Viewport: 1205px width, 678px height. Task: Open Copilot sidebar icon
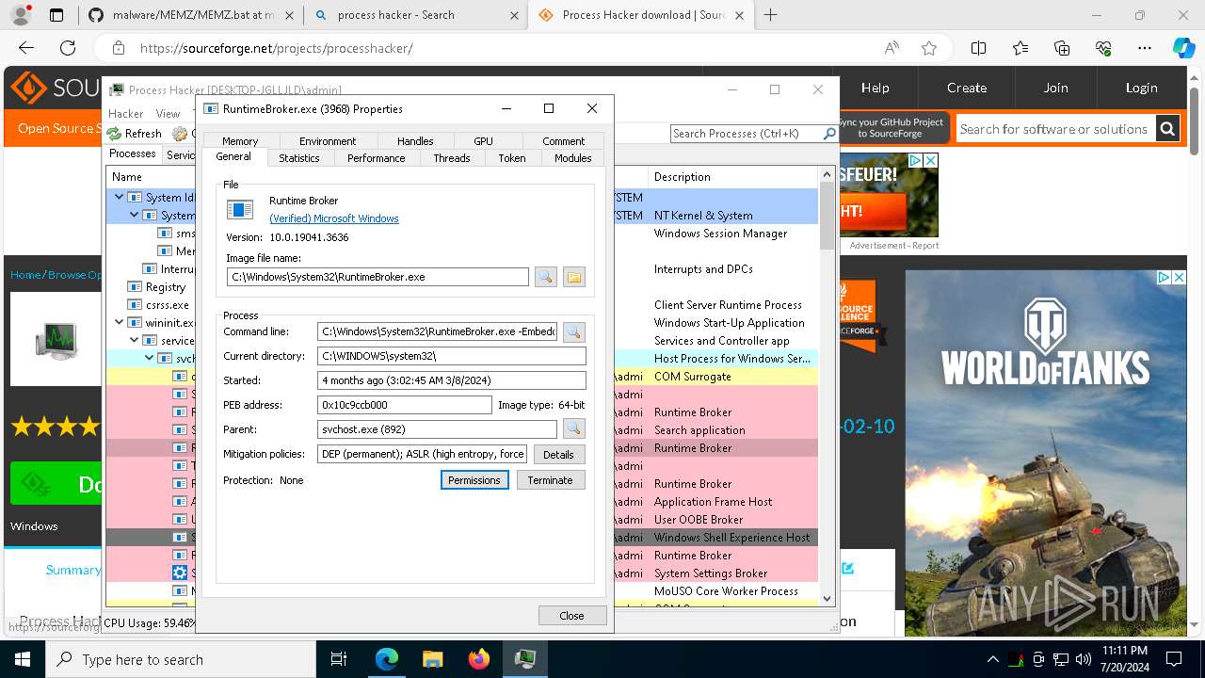1183,48
